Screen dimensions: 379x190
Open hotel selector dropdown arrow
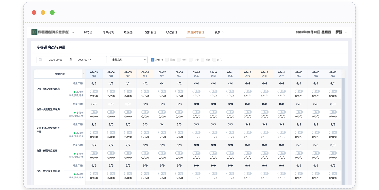73,32
